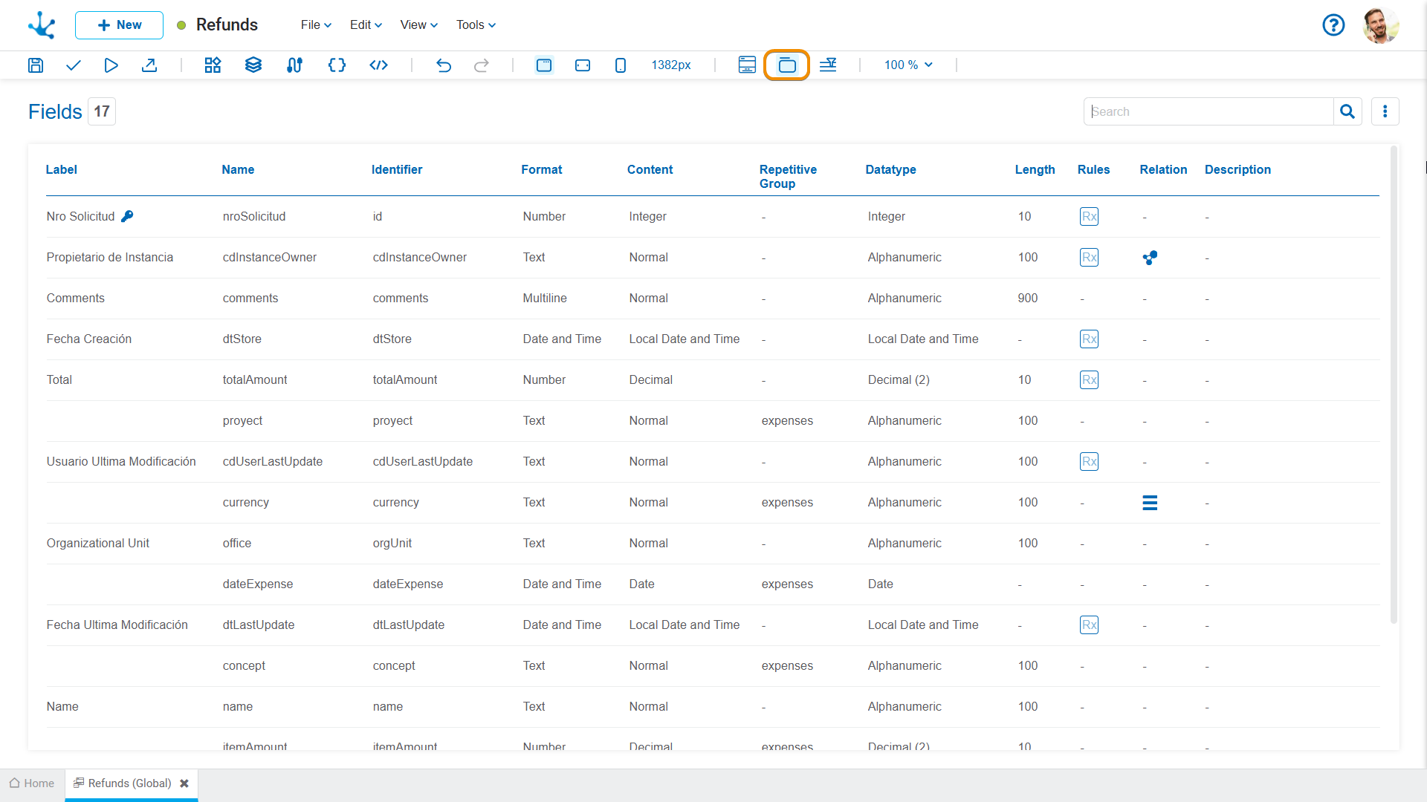Toggle desktop viewport preview mode
1427x802 pixels.
tap(544, 65)
